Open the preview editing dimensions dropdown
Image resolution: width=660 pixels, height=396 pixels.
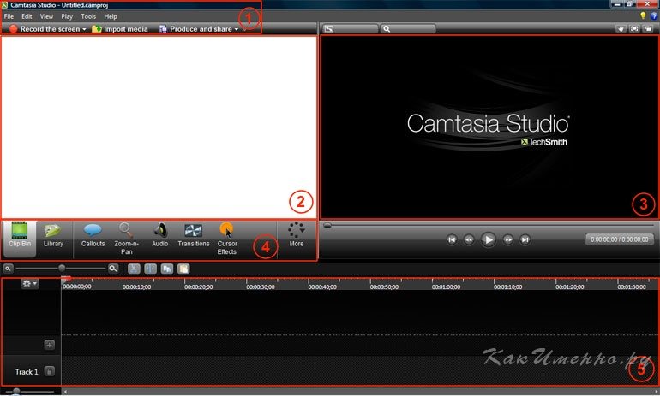pos(350,29)
